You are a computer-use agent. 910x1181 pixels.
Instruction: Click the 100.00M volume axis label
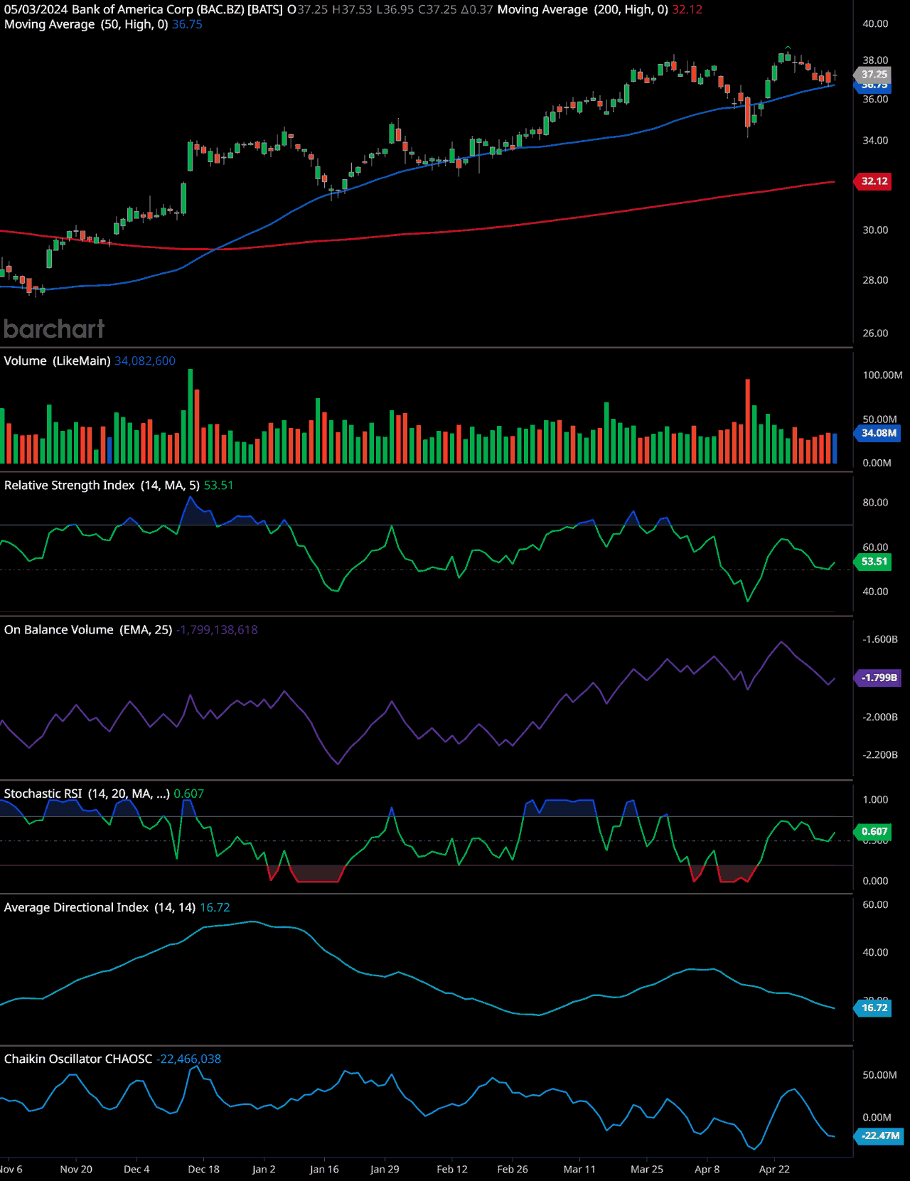click(882, 375)
